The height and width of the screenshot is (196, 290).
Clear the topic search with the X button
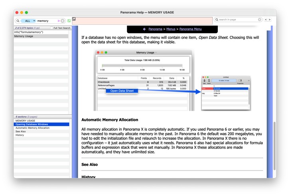click(x=63, y=21)
